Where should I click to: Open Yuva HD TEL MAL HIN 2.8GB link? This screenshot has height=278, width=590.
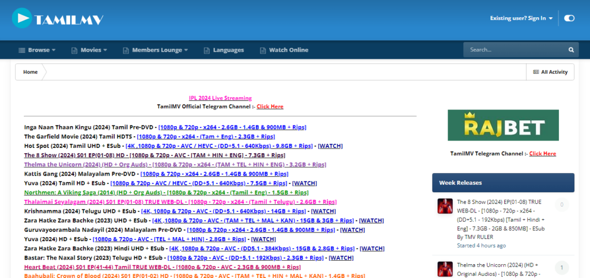coord(169,239)
